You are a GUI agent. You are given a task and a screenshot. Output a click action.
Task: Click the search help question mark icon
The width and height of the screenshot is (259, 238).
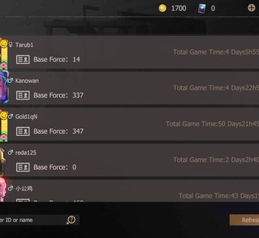click(71, 220)
